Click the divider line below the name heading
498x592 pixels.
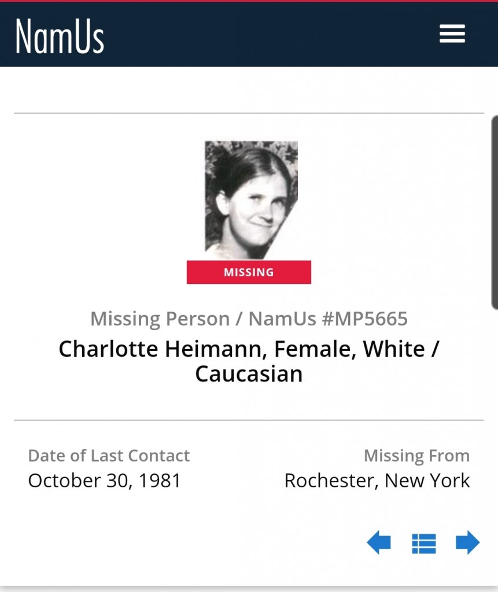pyautogui.click(x=249, y=420)
